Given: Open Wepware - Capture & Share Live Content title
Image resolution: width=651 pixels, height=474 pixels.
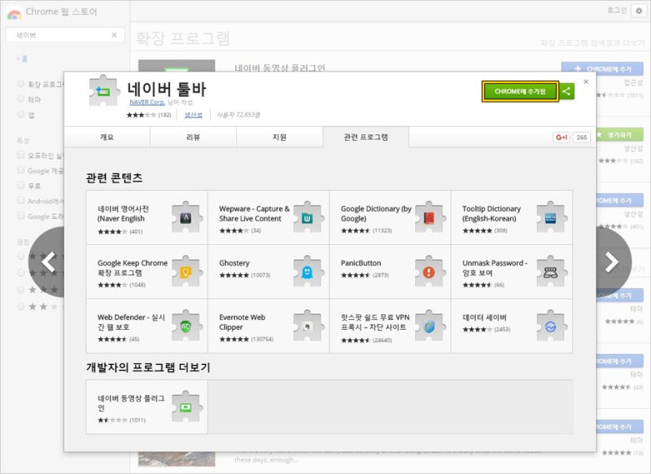Looking at the screenshot, I should pos(254,213).
